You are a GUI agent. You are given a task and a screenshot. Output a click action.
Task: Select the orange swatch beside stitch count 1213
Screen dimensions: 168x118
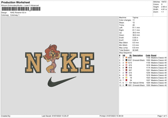point(126,63)
